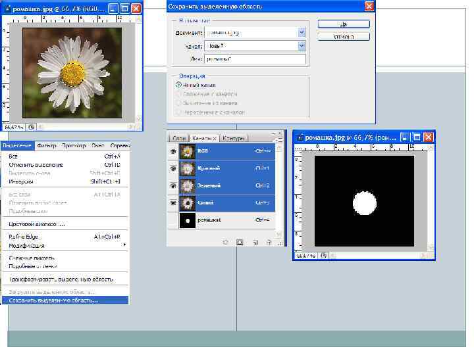Maximize the daisy photo document window
Image resolution: width=474 pixels, height=355 pixels.
click(124, 9)
